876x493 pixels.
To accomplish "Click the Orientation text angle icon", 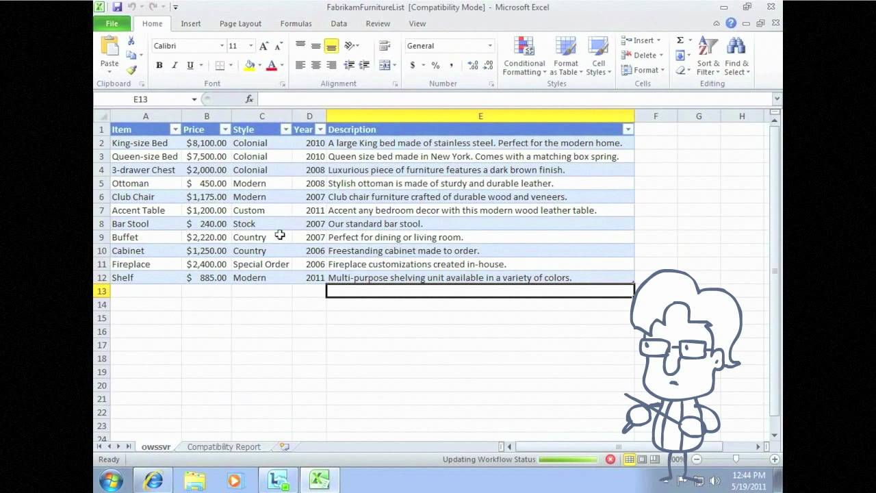I will pyautogui.click(x=349, y=46).
